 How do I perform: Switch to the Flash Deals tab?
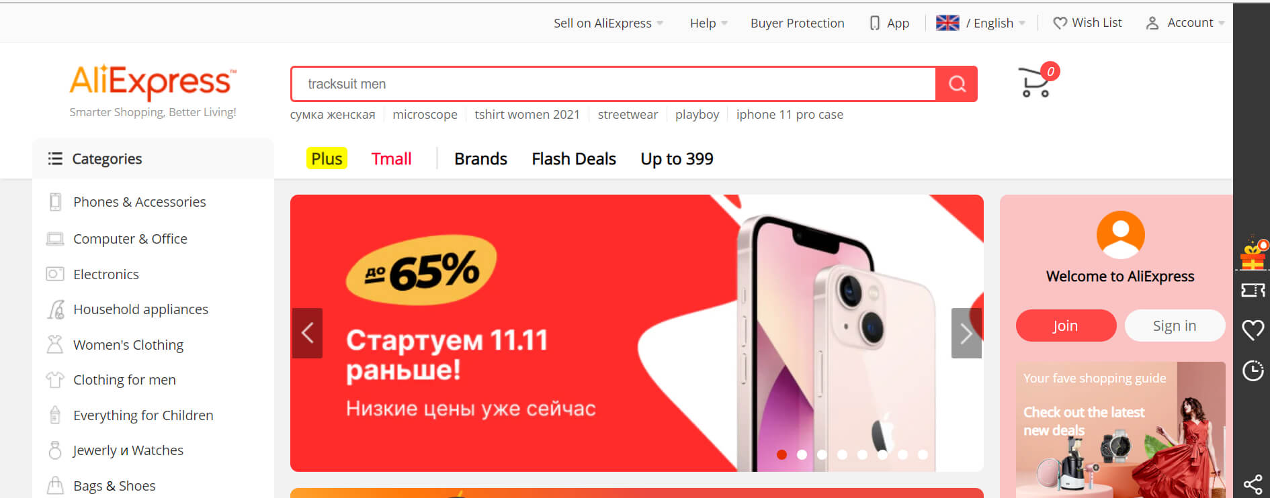(574, 159)
